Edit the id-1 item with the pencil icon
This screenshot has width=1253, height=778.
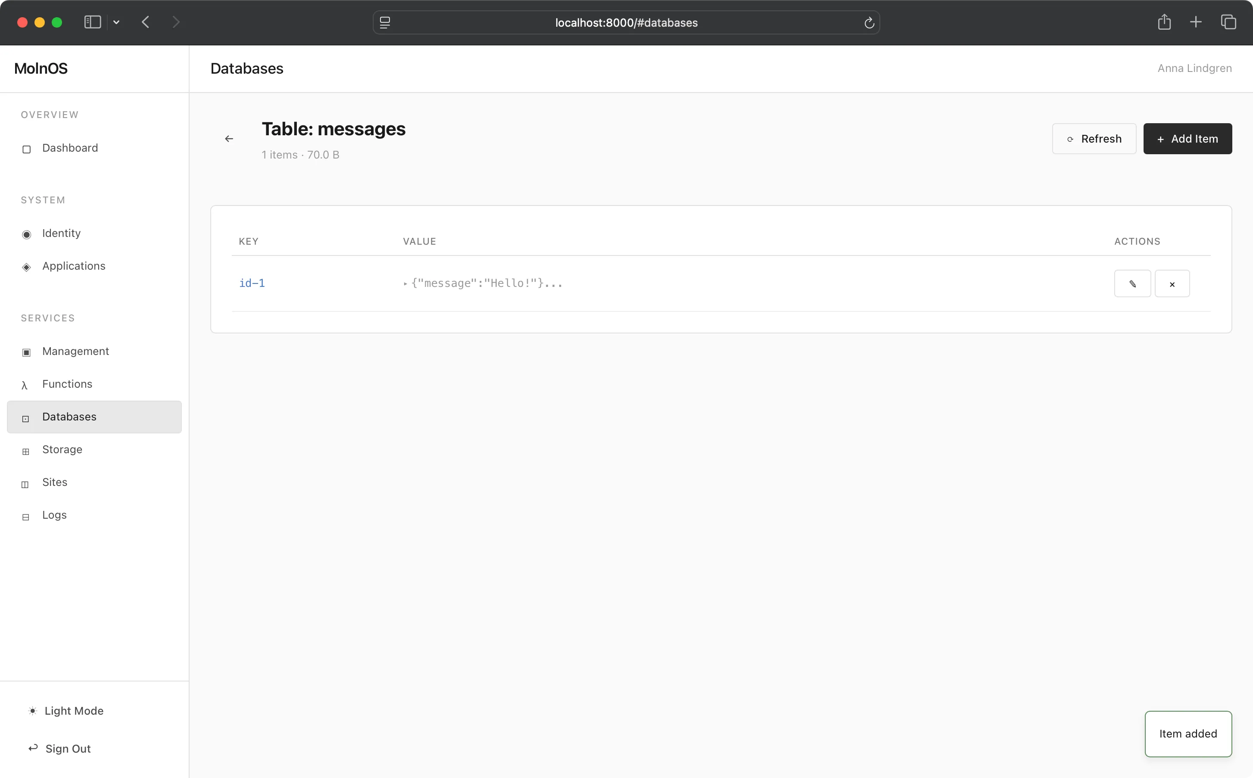[1132, 283]
